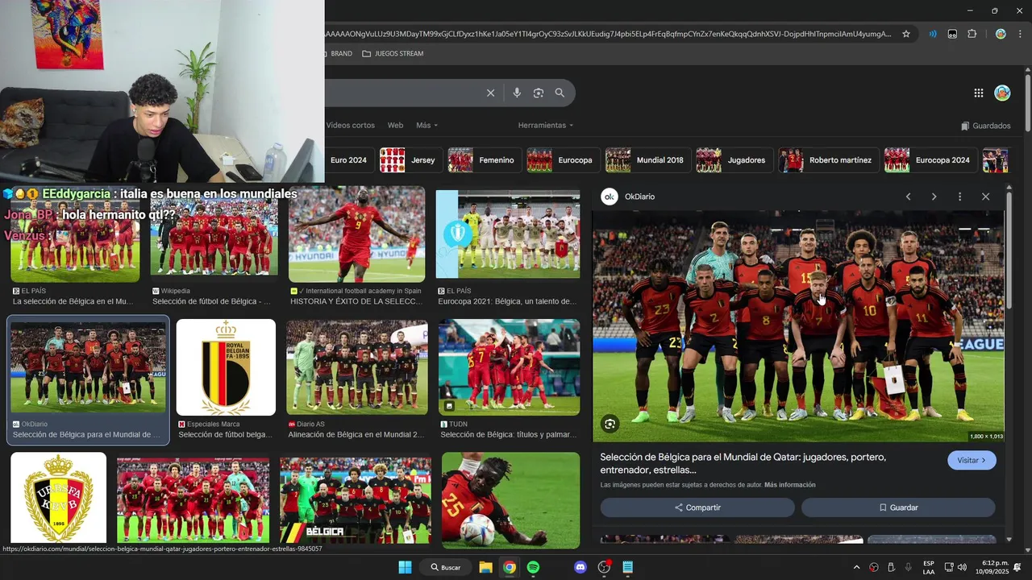
Task: Open the volume control in system tray
Action: 962,567
